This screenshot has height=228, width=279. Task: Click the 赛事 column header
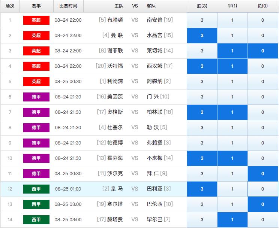tap(36, 6)
